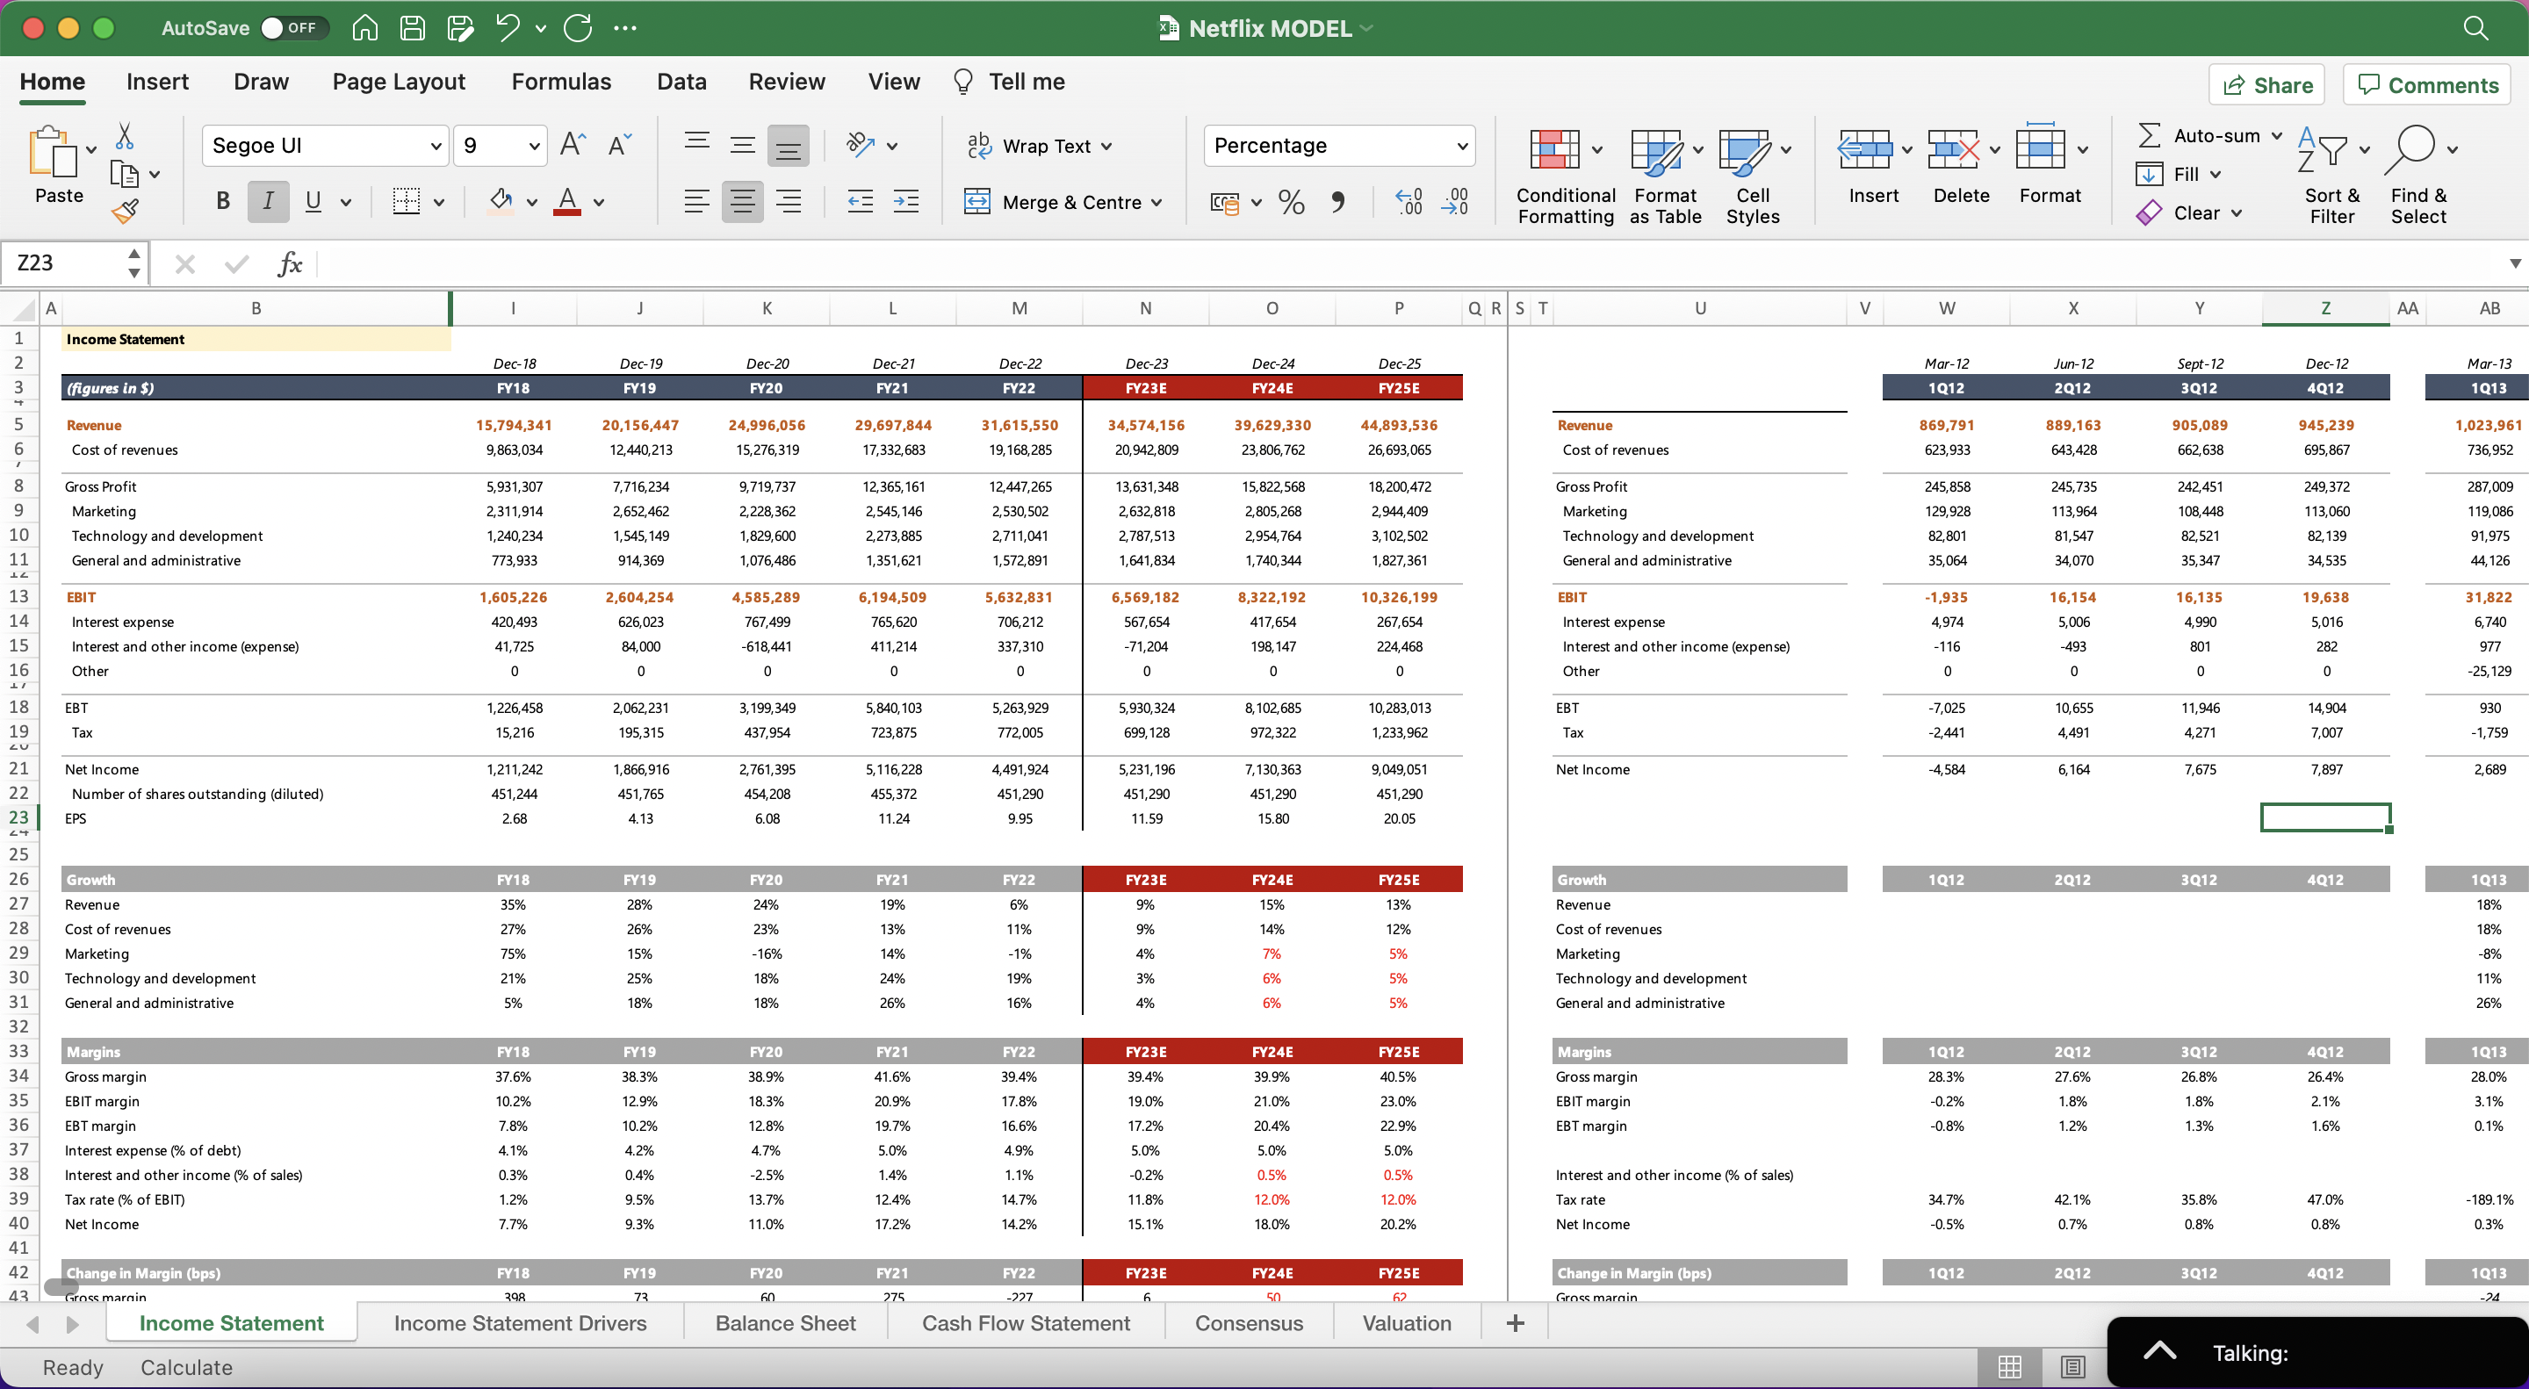Switch to Page Layout view in status bar
This screenshot has width=2529, height=1389.
2072,1365
